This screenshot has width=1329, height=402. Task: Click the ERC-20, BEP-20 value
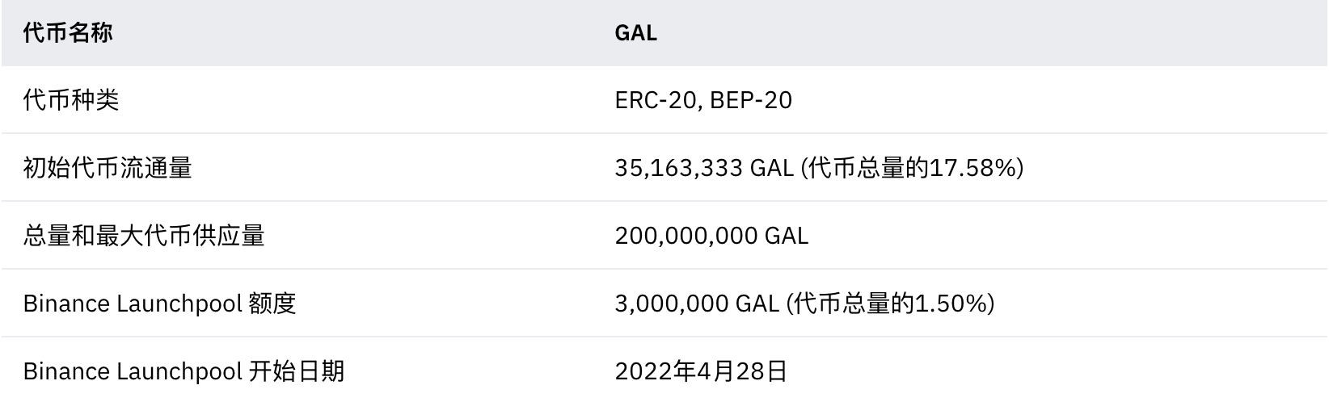(x=703, y=100)
